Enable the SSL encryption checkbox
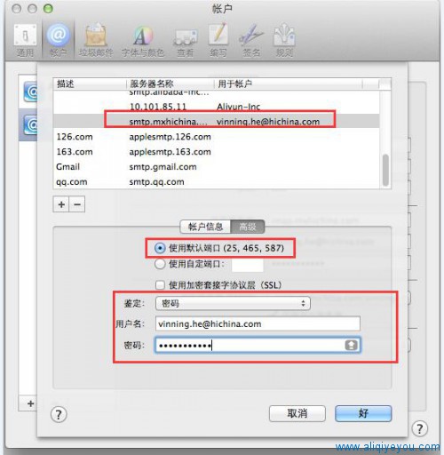The height and width of the screenshot is (455, 444). [x=160, y=285]
